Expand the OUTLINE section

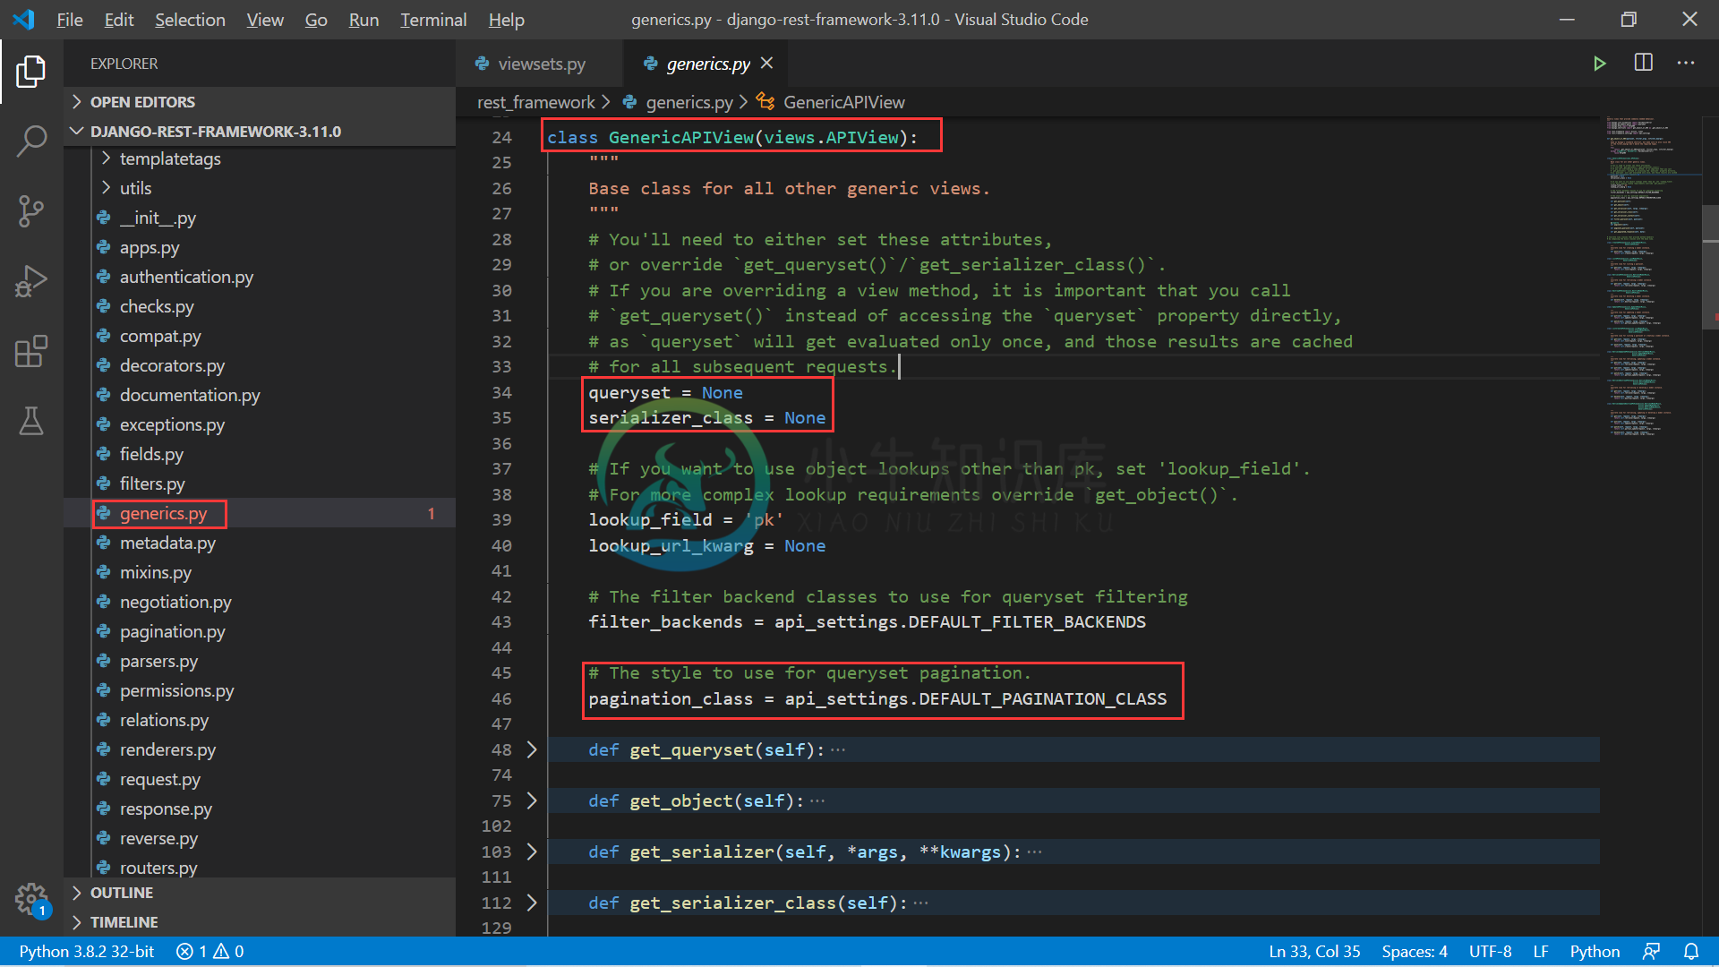click(x=260, y=893)
